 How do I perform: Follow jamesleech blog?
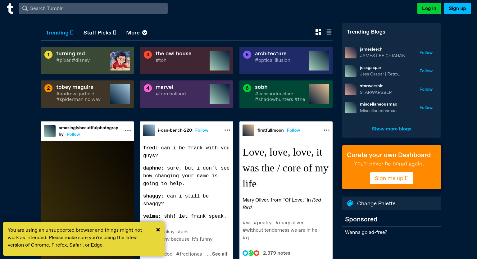tap(426, 53)
